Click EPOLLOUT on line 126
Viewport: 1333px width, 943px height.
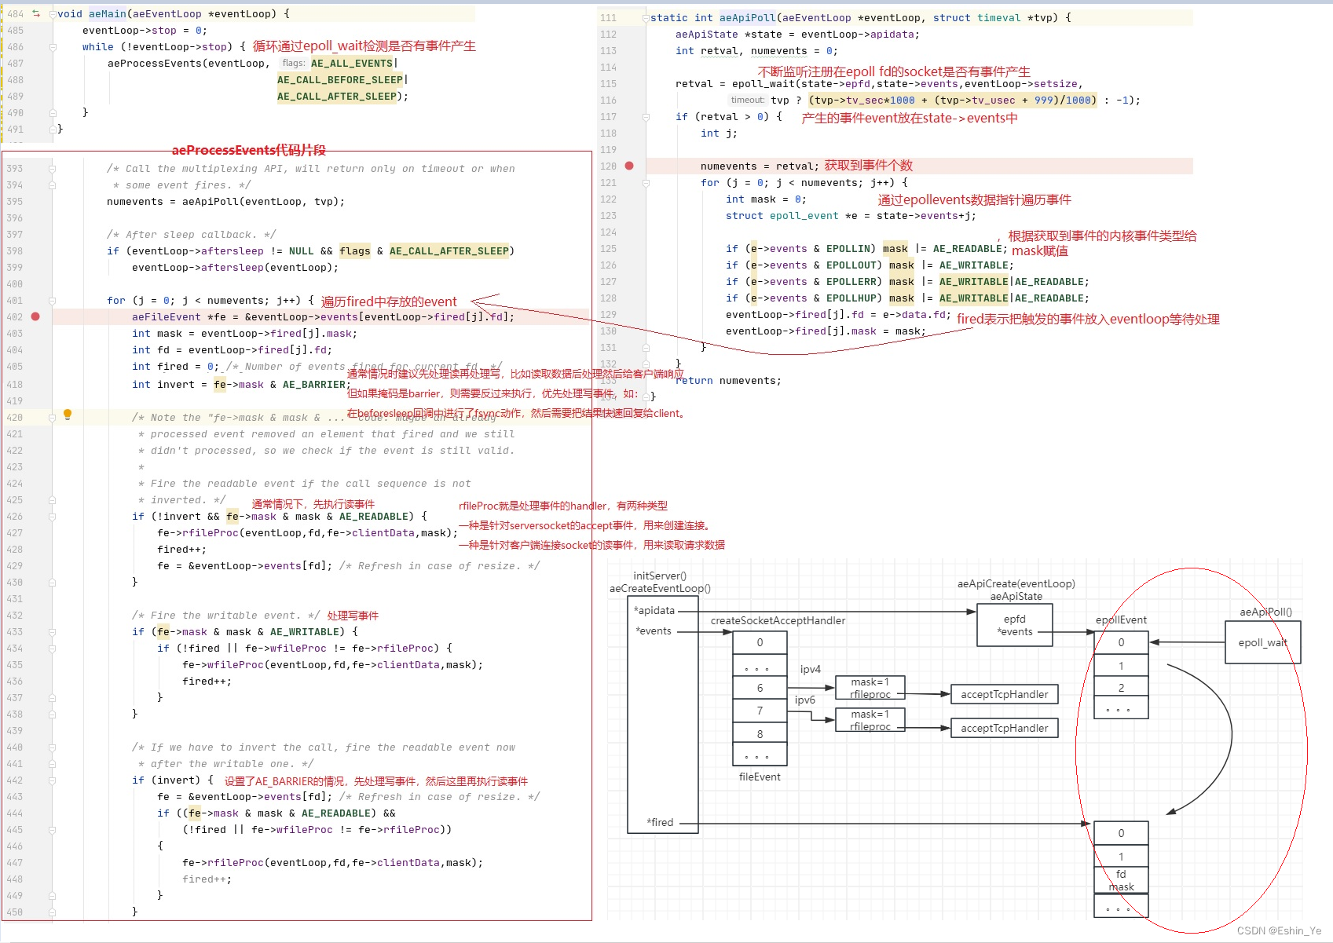tap(851, 265)
